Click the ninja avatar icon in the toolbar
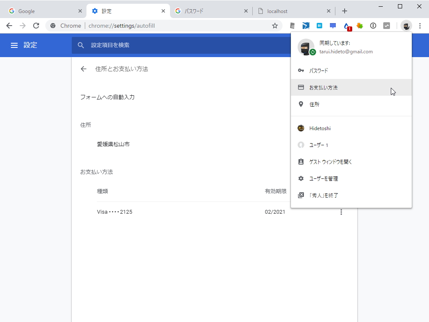 point(405,26)
